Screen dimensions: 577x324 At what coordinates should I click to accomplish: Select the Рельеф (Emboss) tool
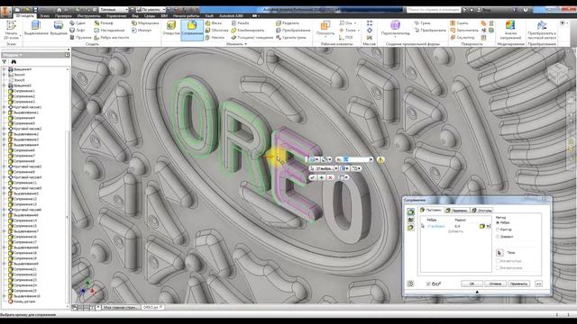(x=104, y=22)
